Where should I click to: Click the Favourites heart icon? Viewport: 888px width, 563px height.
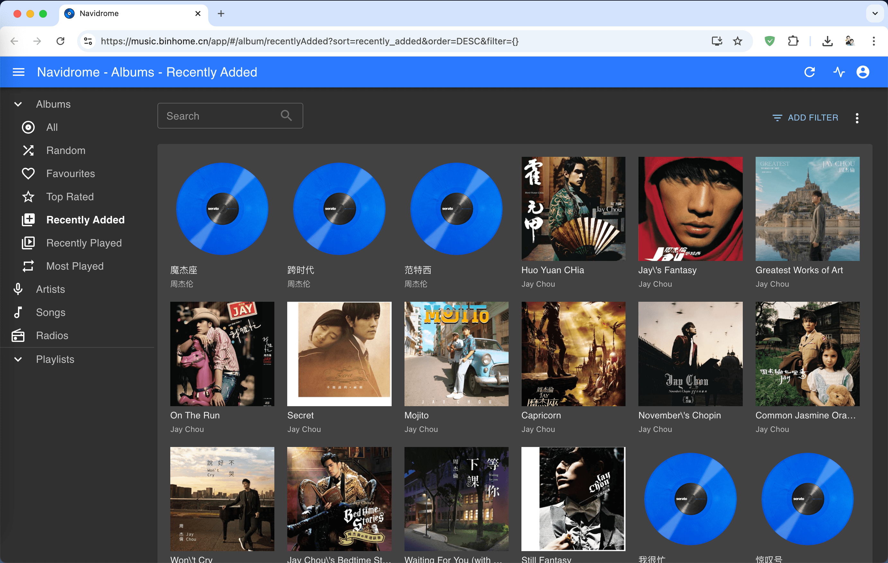pos(28,174)
